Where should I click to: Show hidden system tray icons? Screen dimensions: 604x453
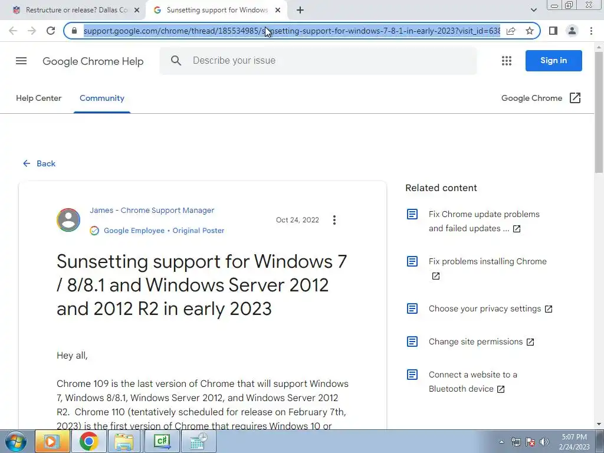501,442
